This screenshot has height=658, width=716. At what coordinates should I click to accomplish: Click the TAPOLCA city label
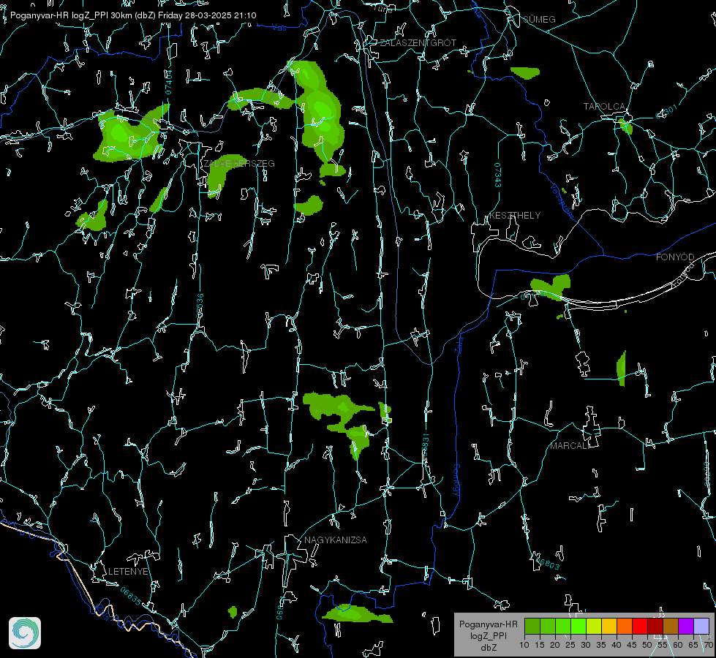pos(604,107)
